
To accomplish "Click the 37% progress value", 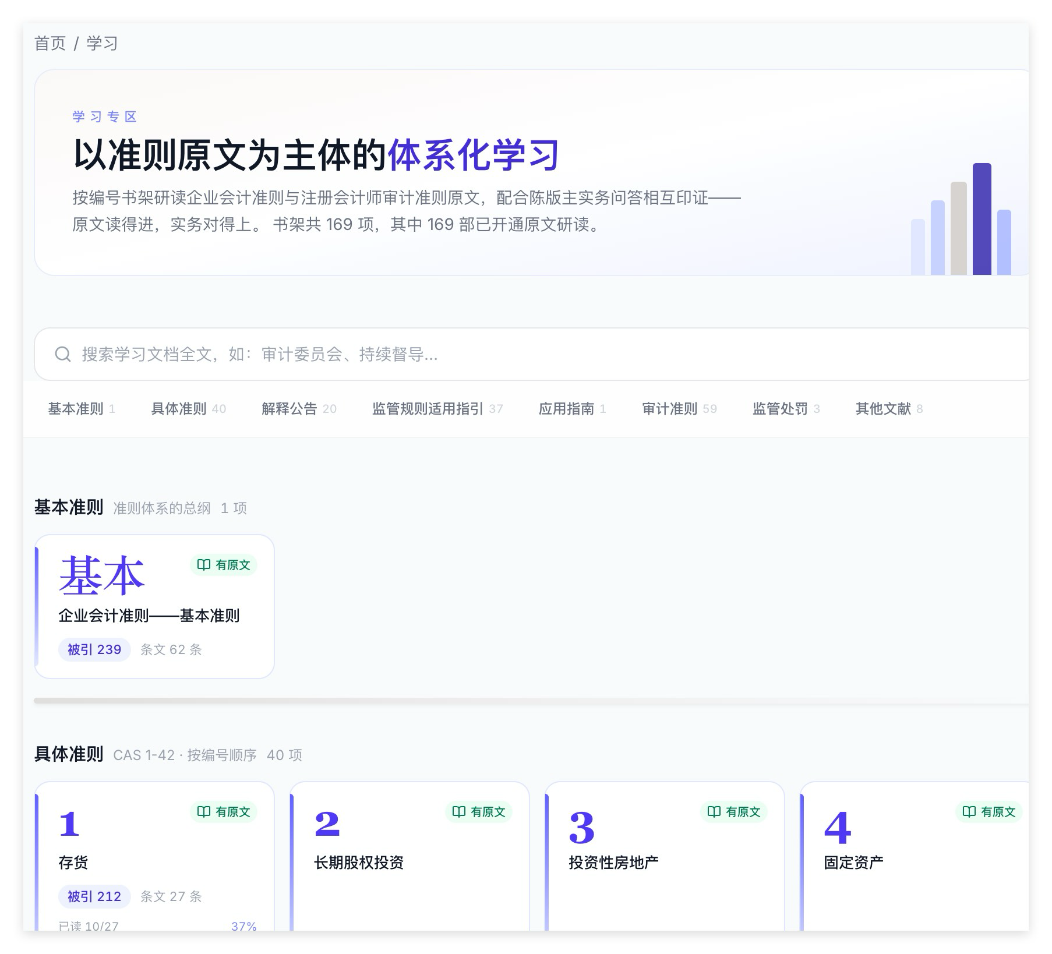I will pyautogui.click(x=244, y=925).
